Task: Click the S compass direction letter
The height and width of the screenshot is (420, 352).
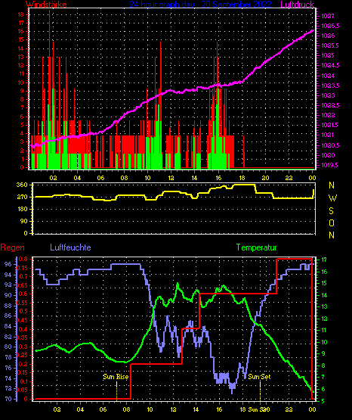Action: pyautogui.click(x=331, y=211)
